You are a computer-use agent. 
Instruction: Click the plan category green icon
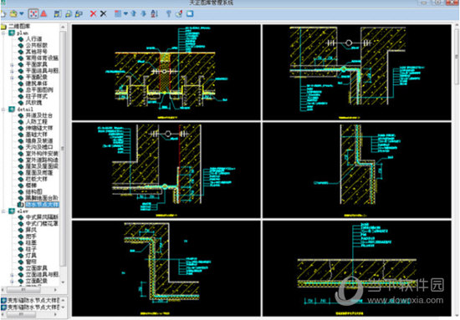pos(12,33)
